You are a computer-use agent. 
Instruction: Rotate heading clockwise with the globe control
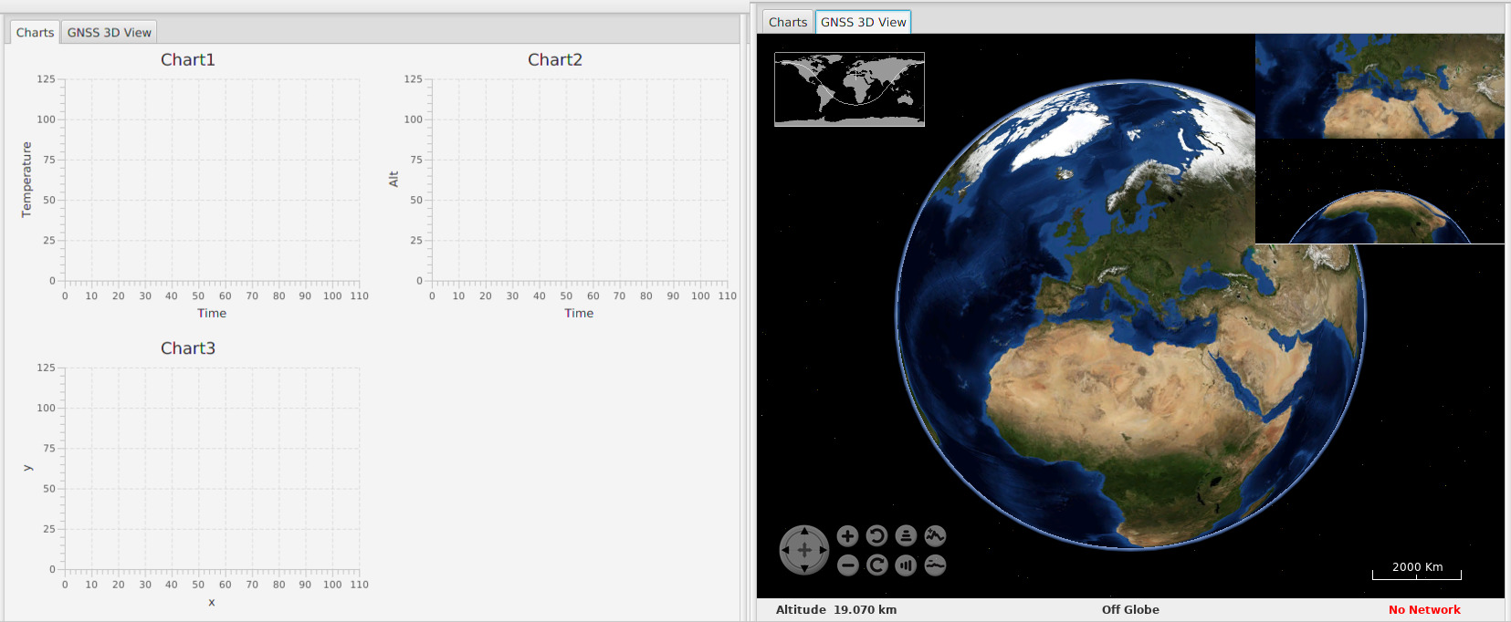coord(876,565)
